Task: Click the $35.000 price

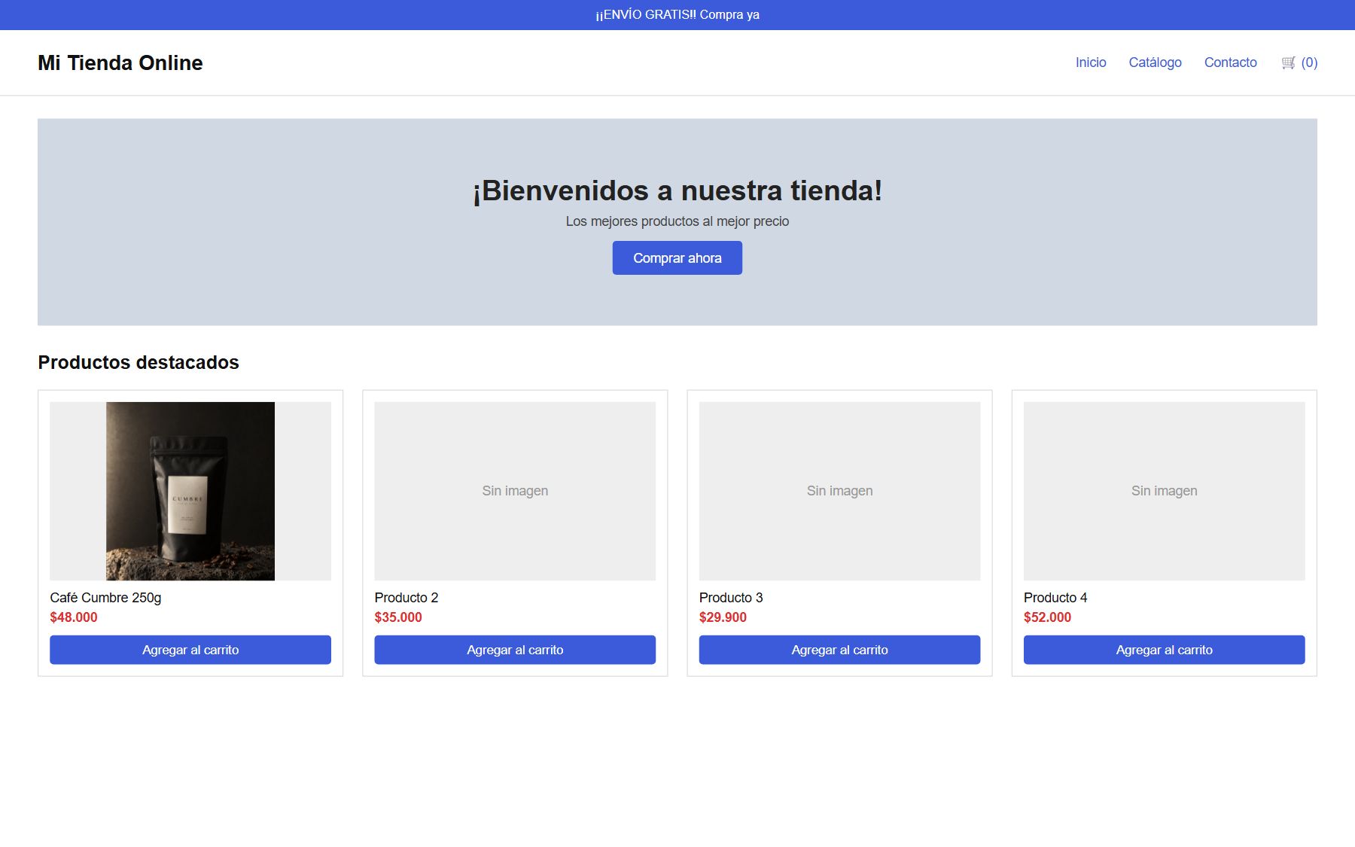Action: [398, 617]
